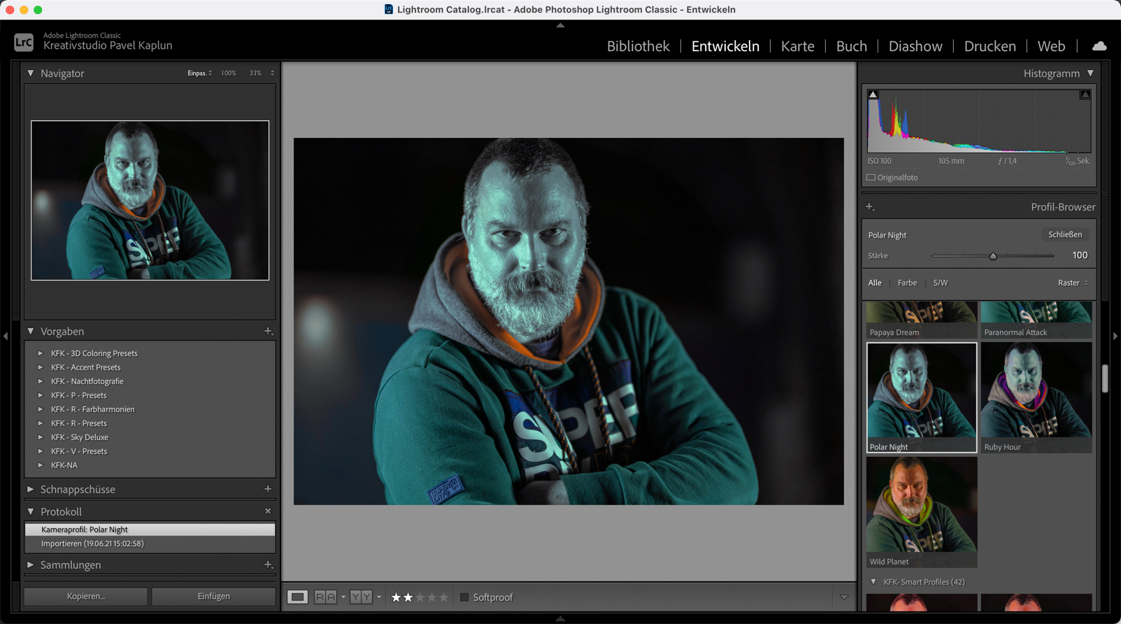The width and height of the screenshot is (1121, 624).
Task: Open the Buch module
Action: [851, 46]
